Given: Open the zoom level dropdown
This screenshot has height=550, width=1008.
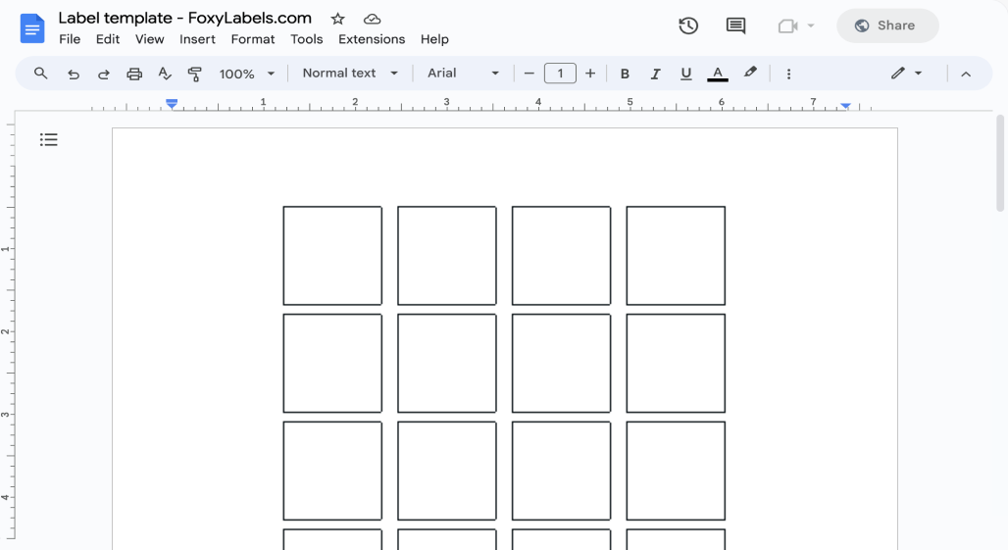Looking at the screenshot, I should click(x=247, y=74).
